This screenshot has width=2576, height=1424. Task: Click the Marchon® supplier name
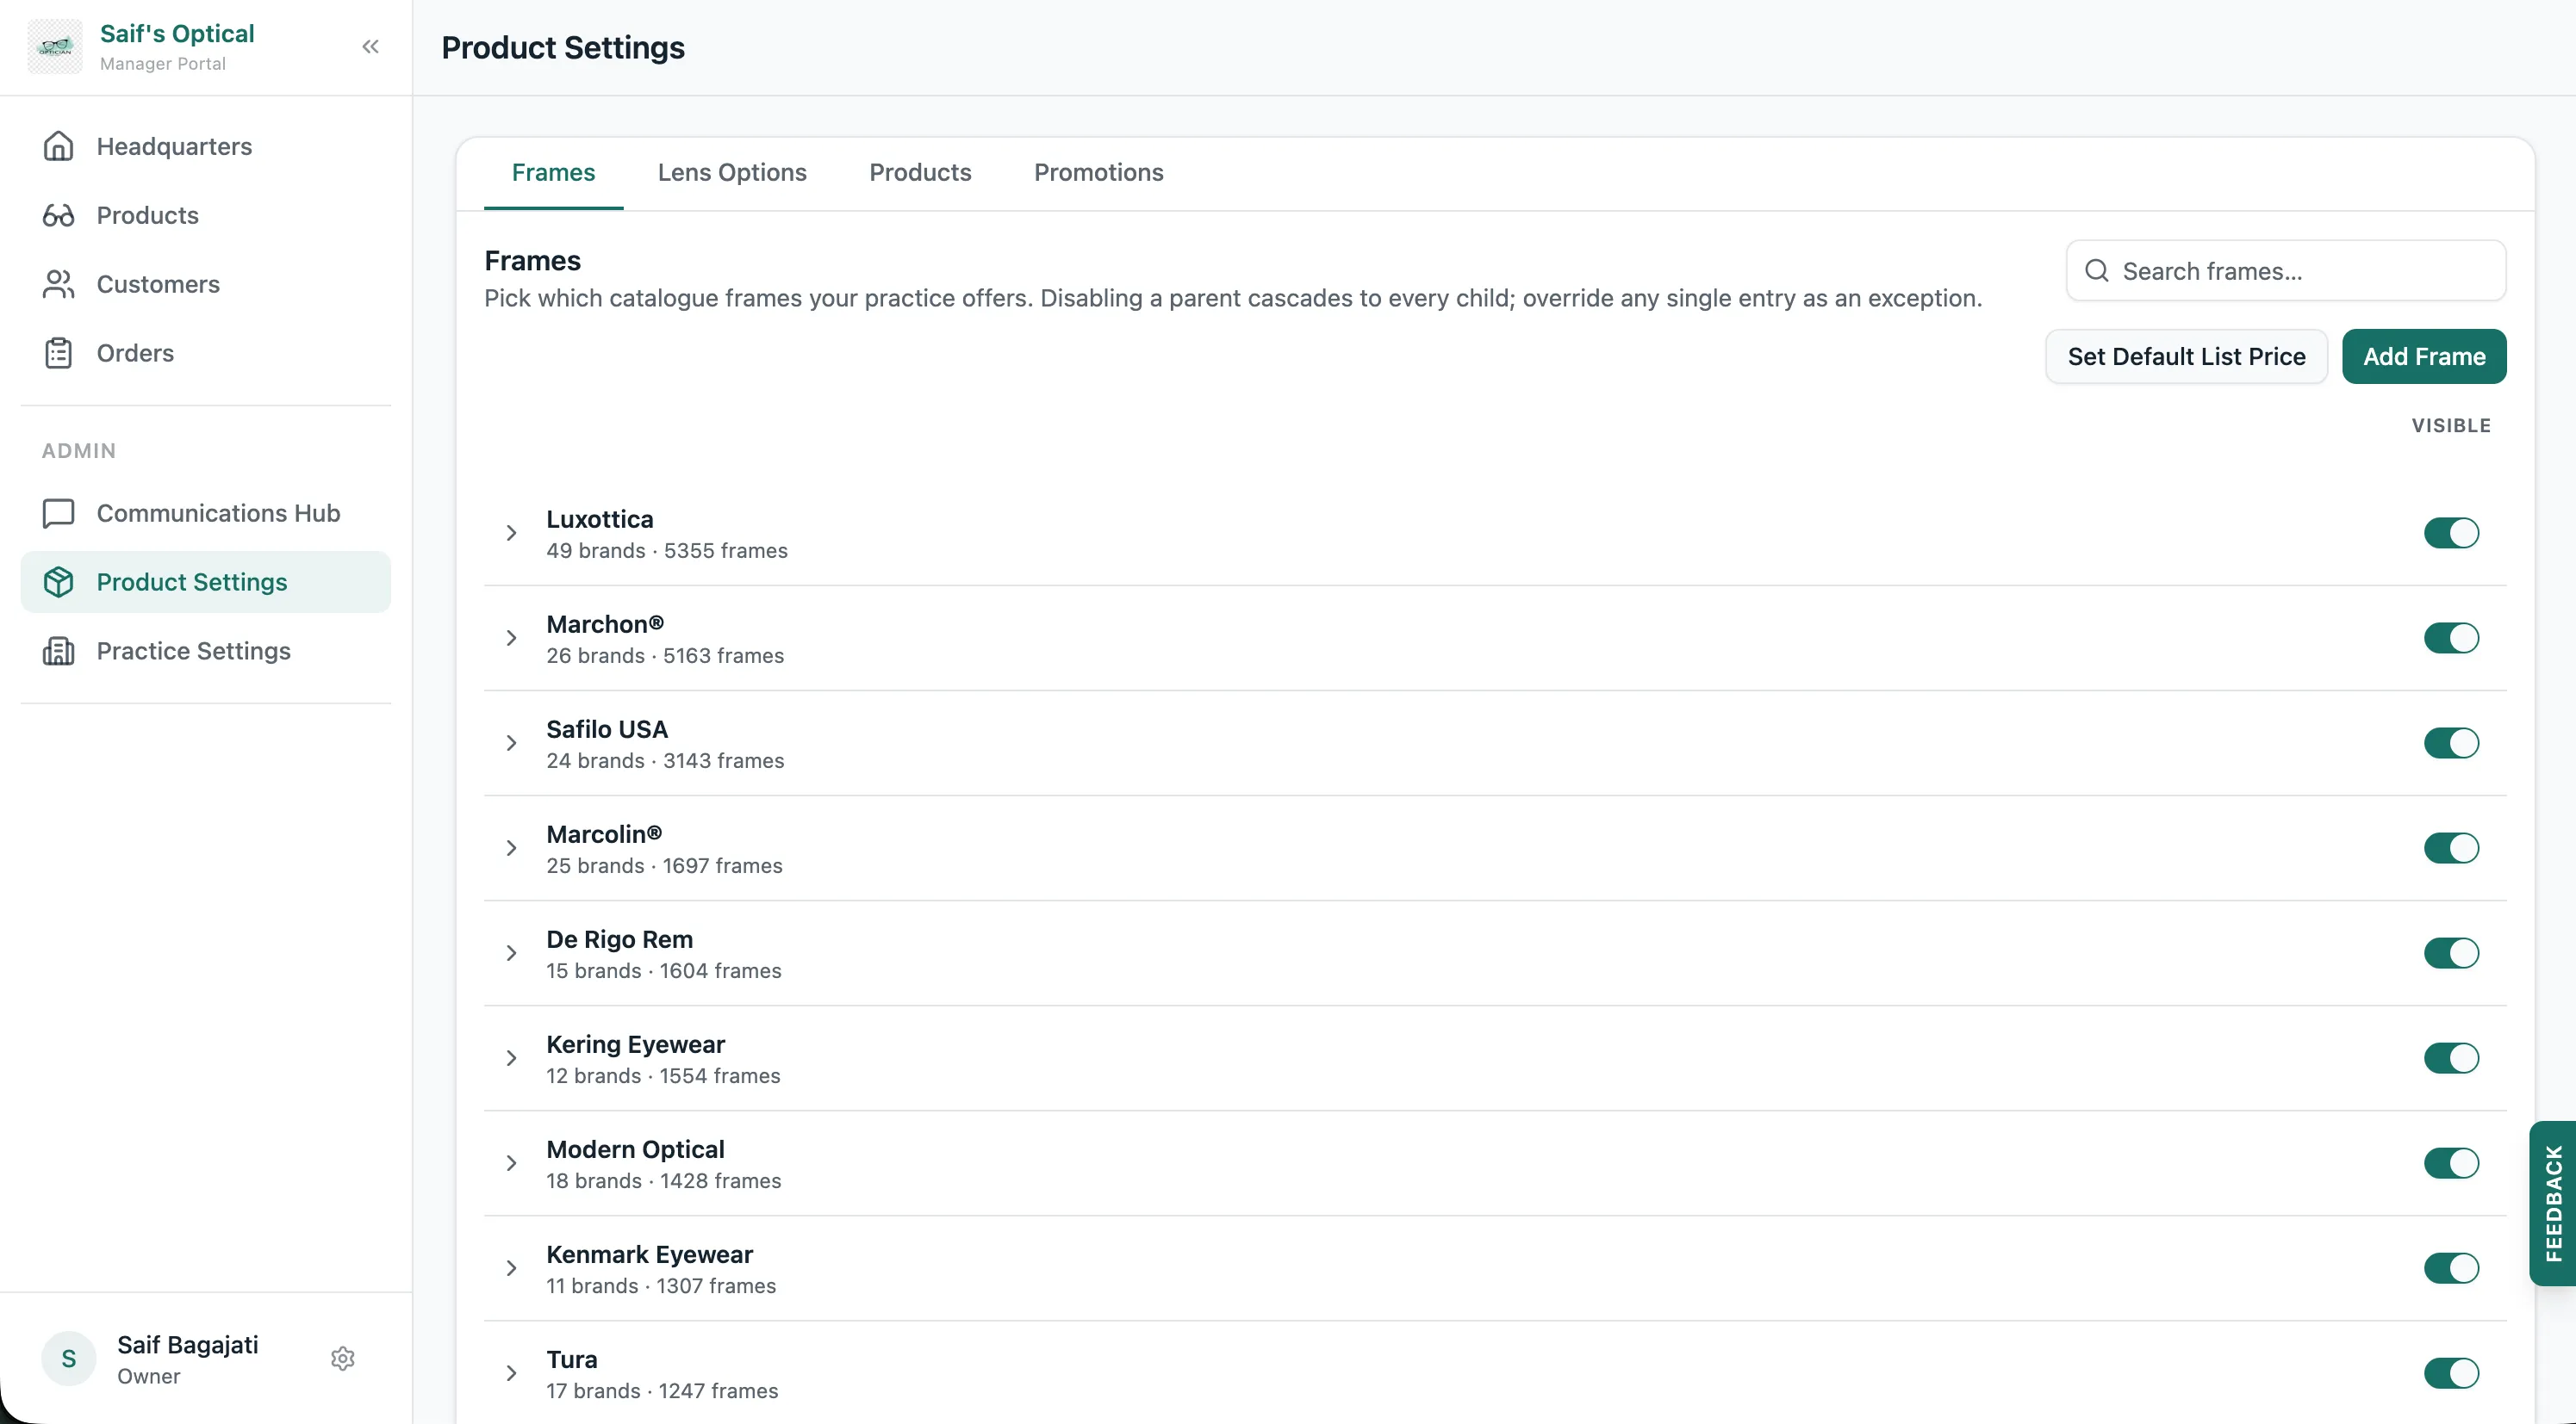pos(605,623)
